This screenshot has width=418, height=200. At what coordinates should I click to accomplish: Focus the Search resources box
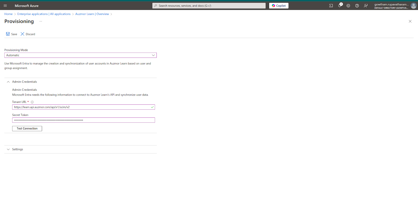[209, 6]
